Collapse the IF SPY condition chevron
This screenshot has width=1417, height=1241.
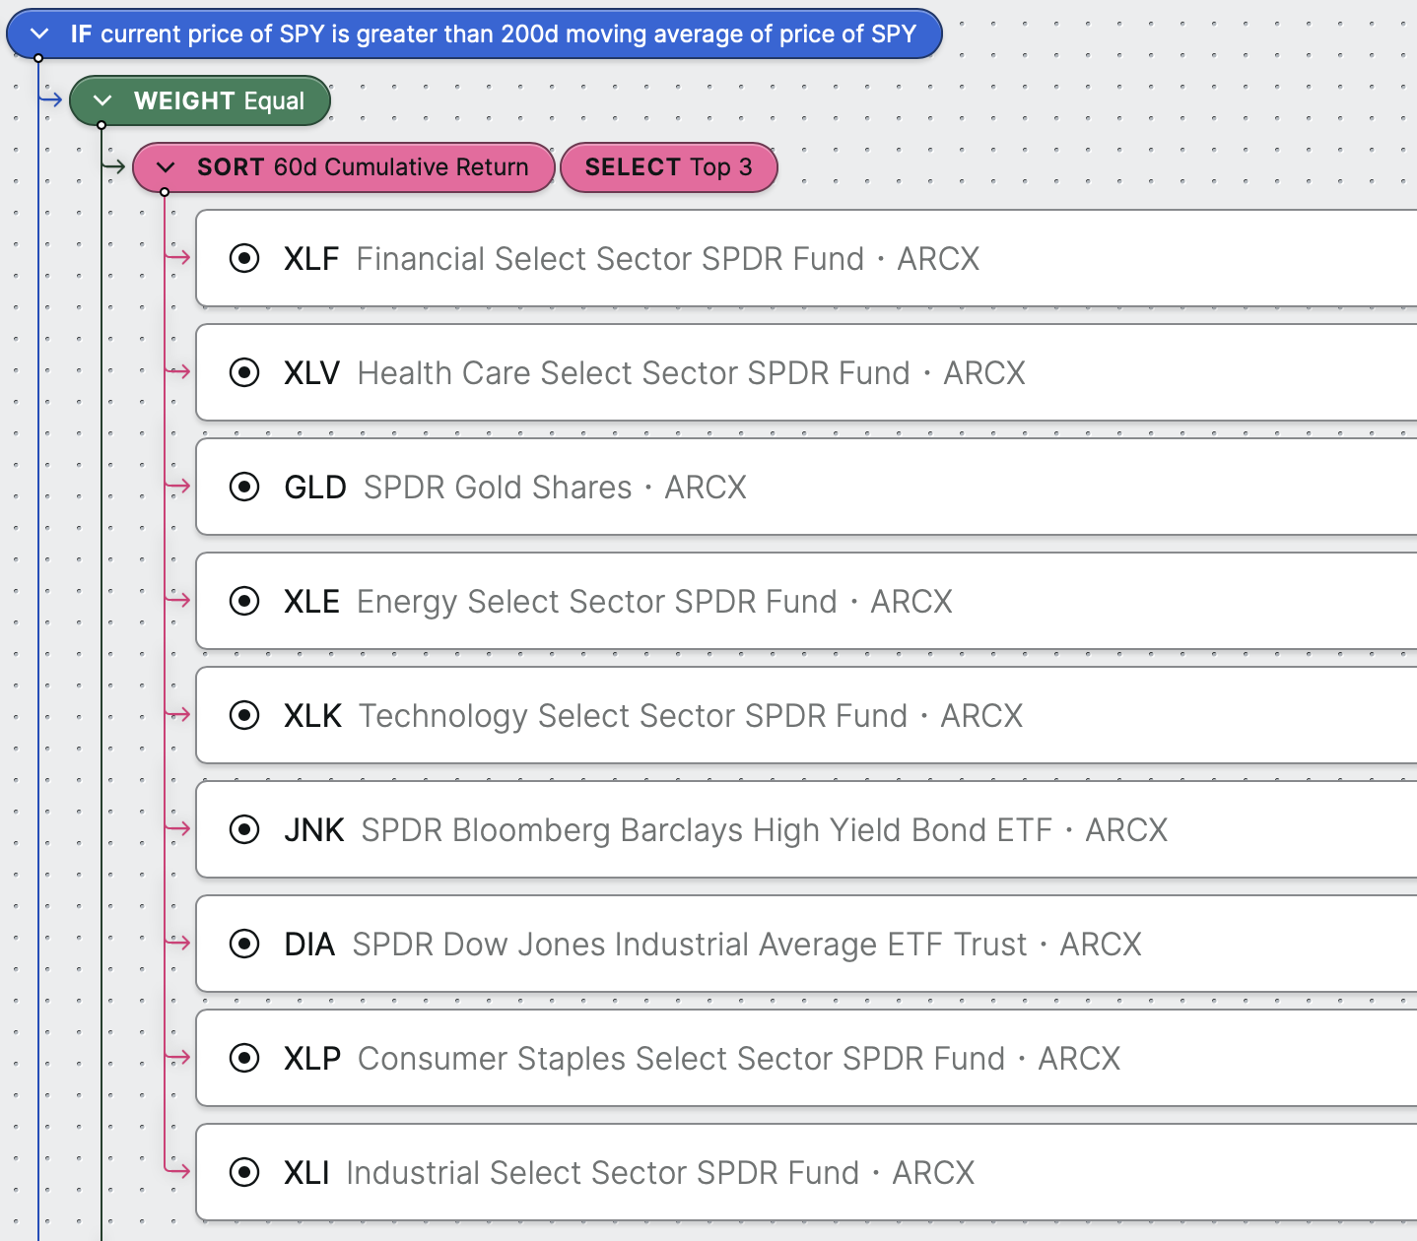coord(39,34)
